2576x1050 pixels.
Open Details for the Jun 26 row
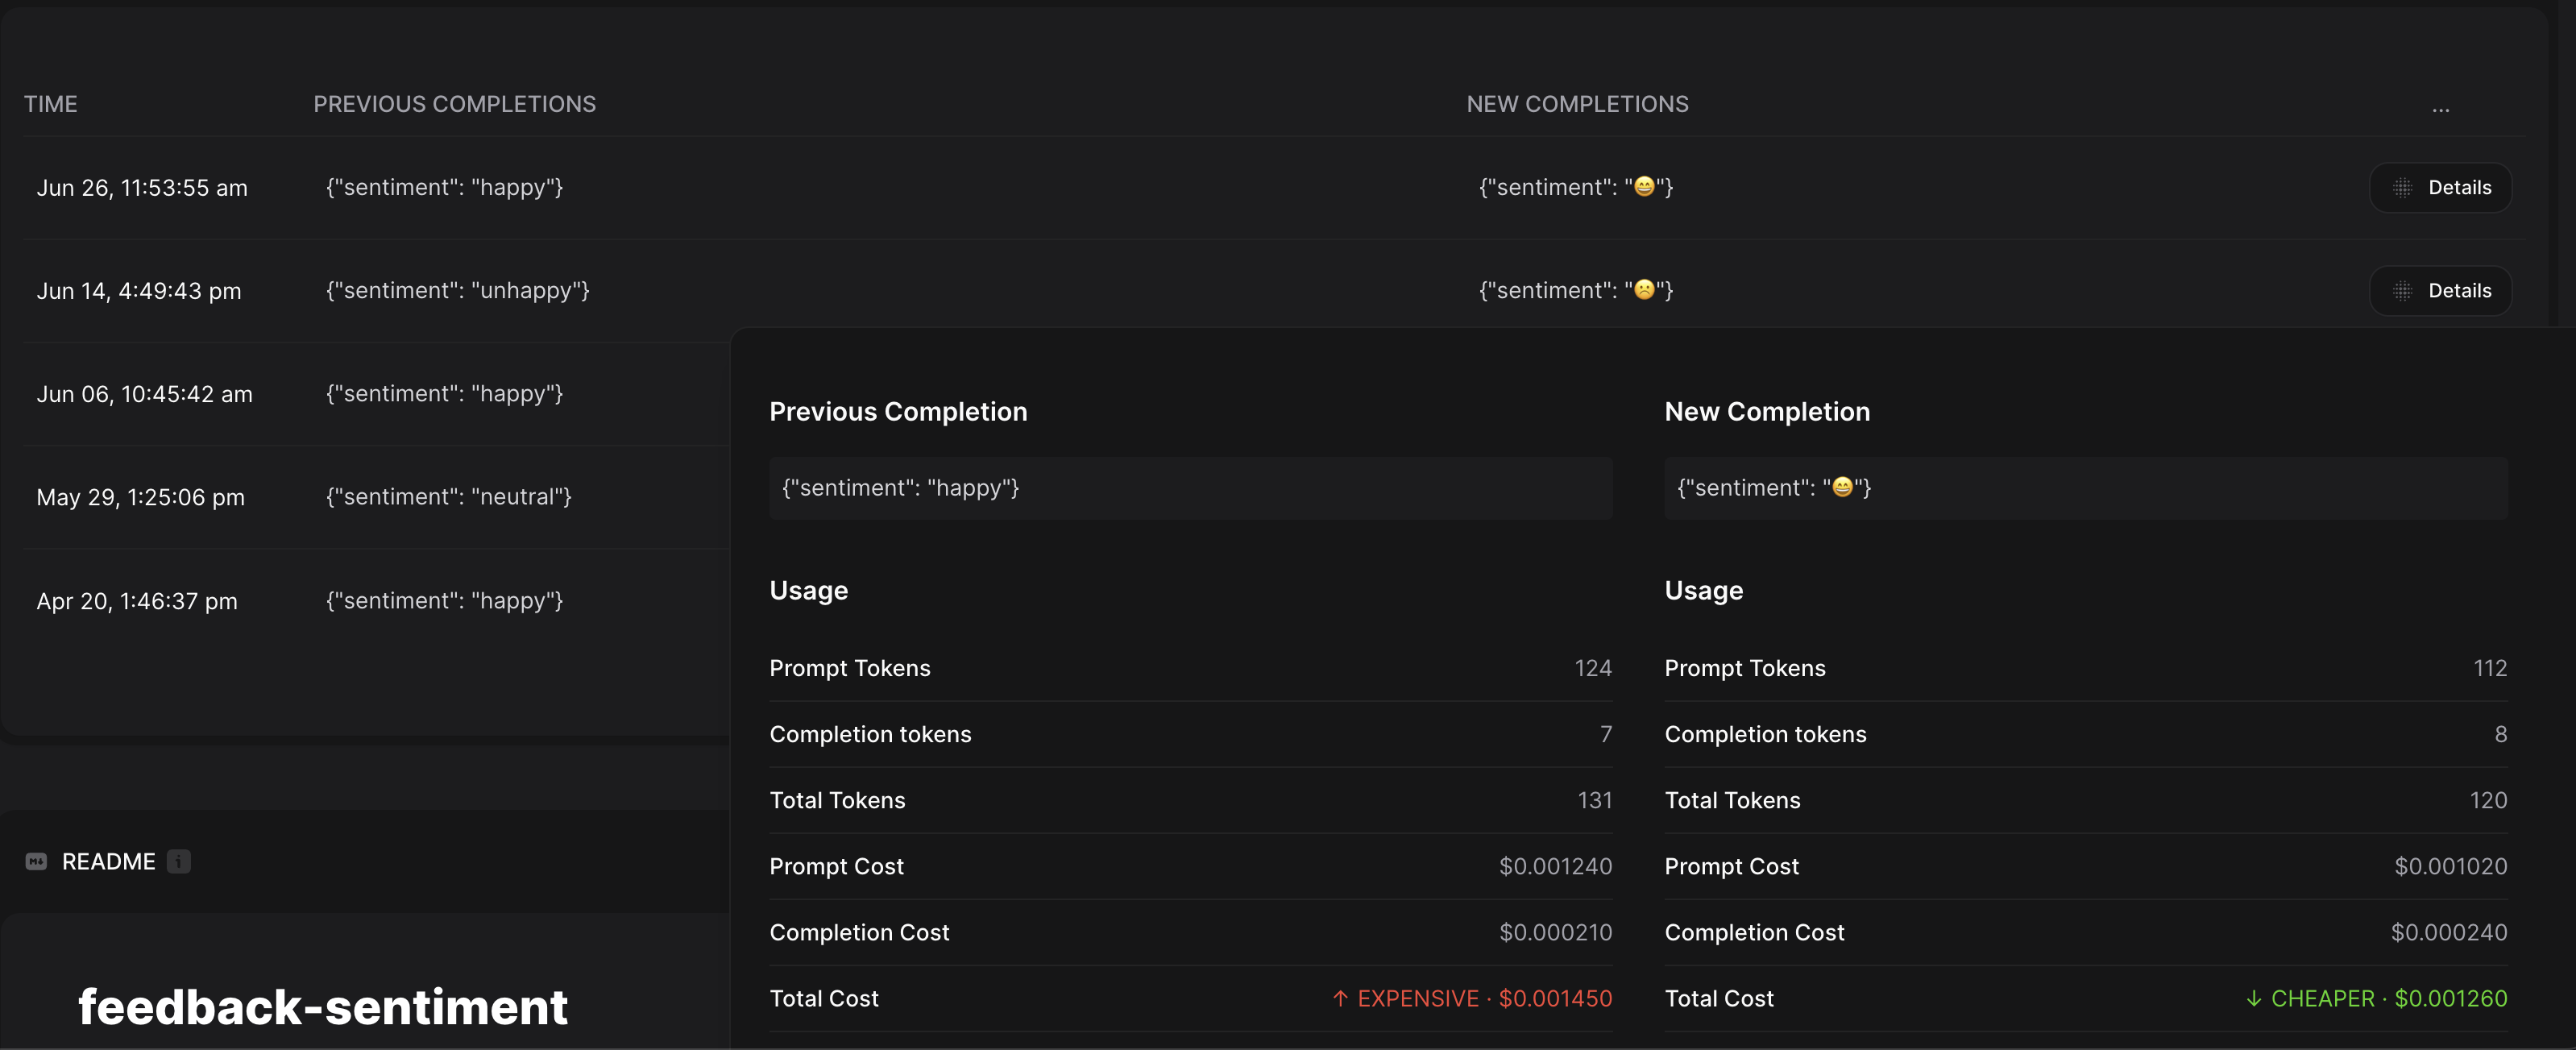click(2440, 188)
